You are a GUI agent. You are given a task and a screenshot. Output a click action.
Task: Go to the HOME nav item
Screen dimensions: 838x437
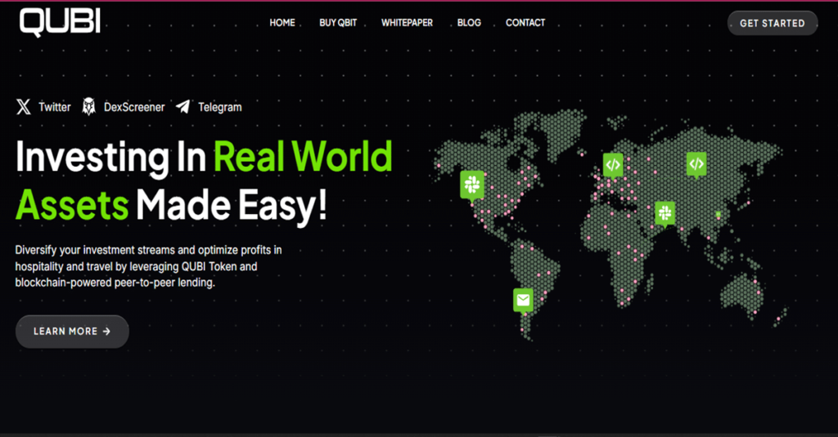pos(282,23)
